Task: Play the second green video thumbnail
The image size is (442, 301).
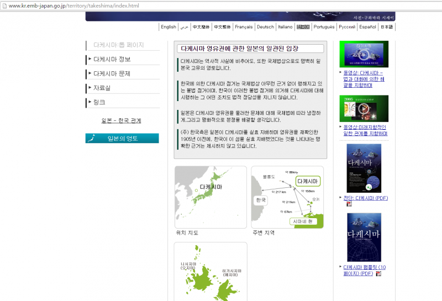Action: click(x=364, y=108)
